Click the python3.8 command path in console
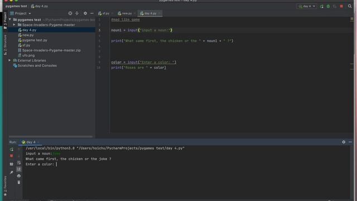 click(105, 149)
